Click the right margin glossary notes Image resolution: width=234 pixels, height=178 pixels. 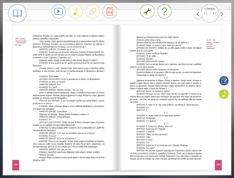click(x=213, y=44)
